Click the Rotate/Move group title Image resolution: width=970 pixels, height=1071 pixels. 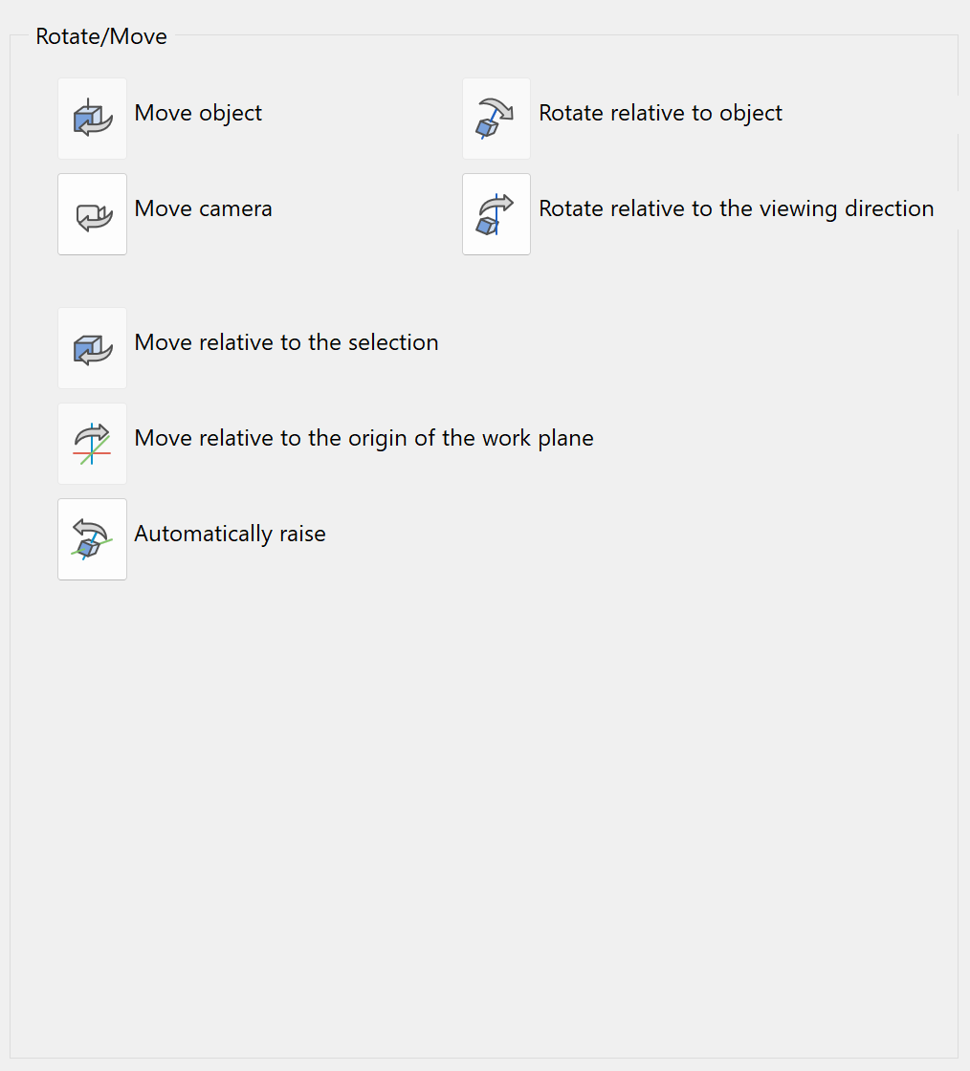click(x=100, y=36)
